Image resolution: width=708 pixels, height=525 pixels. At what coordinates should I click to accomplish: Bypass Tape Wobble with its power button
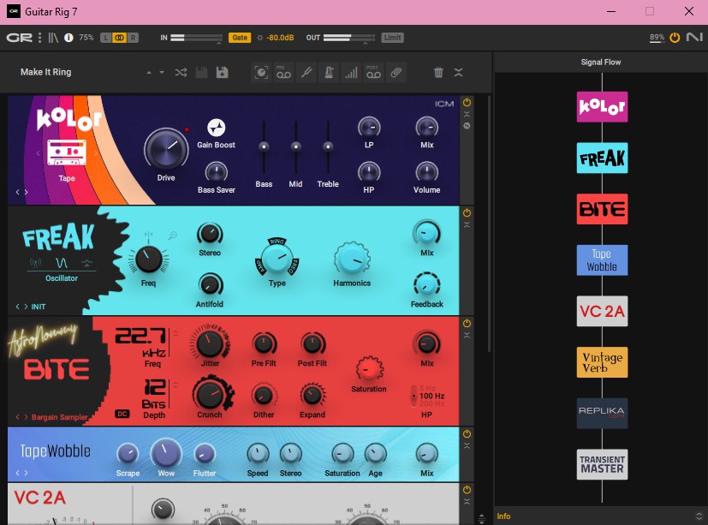[467, 433]
